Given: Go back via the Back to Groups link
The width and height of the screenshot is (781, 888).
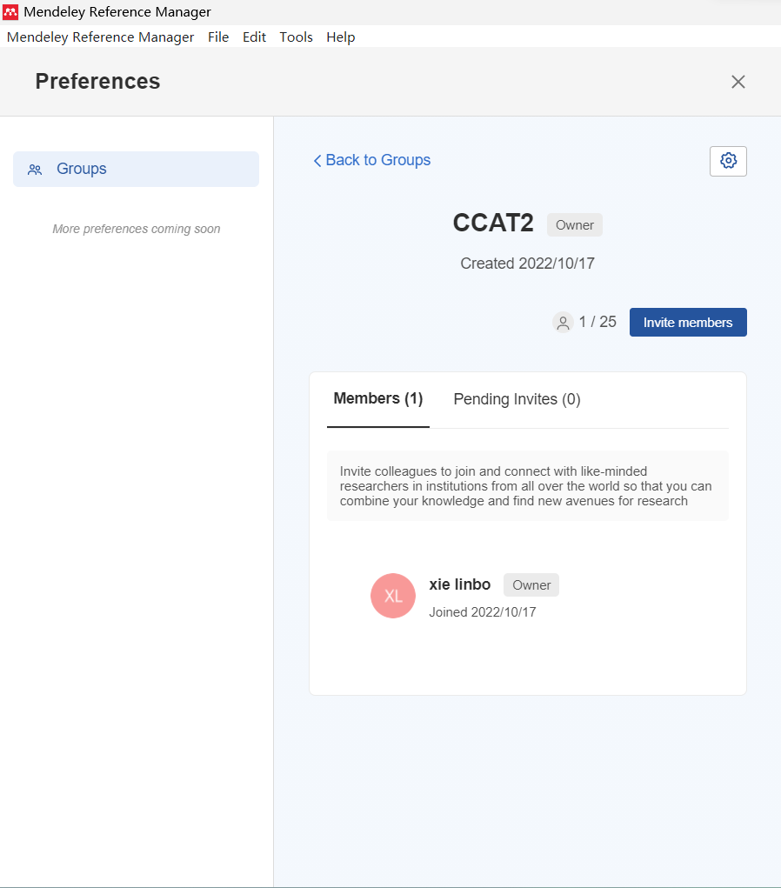Looking at the screenshot, I should (372, 160).
